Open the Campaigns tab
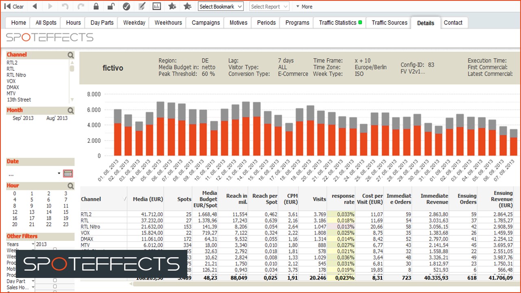The image size is (521, 293). click(x=206, y=23)
